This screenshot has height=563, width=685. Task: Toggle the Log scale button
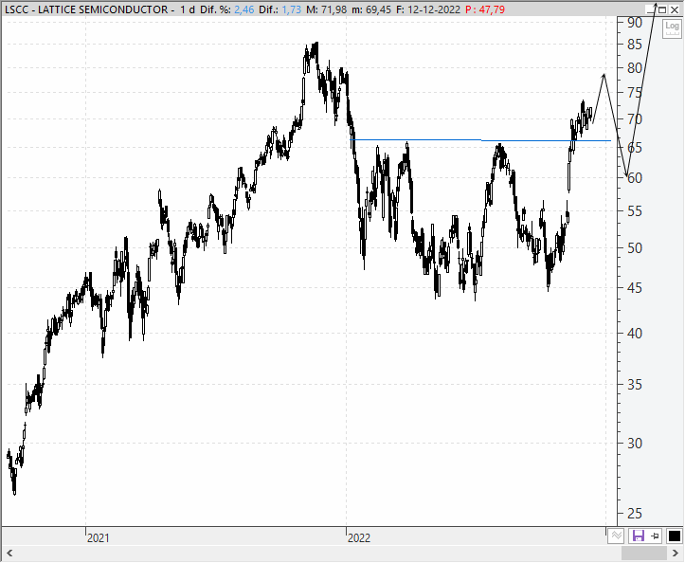pyautogui.click(x=672, y=28)
